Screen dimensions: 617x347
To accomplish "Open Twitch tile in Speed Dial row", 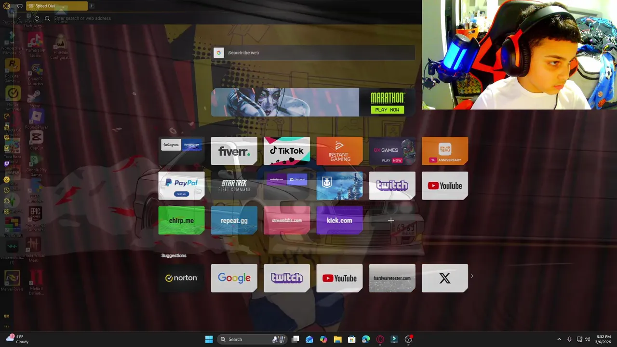I will pos(392,186).
